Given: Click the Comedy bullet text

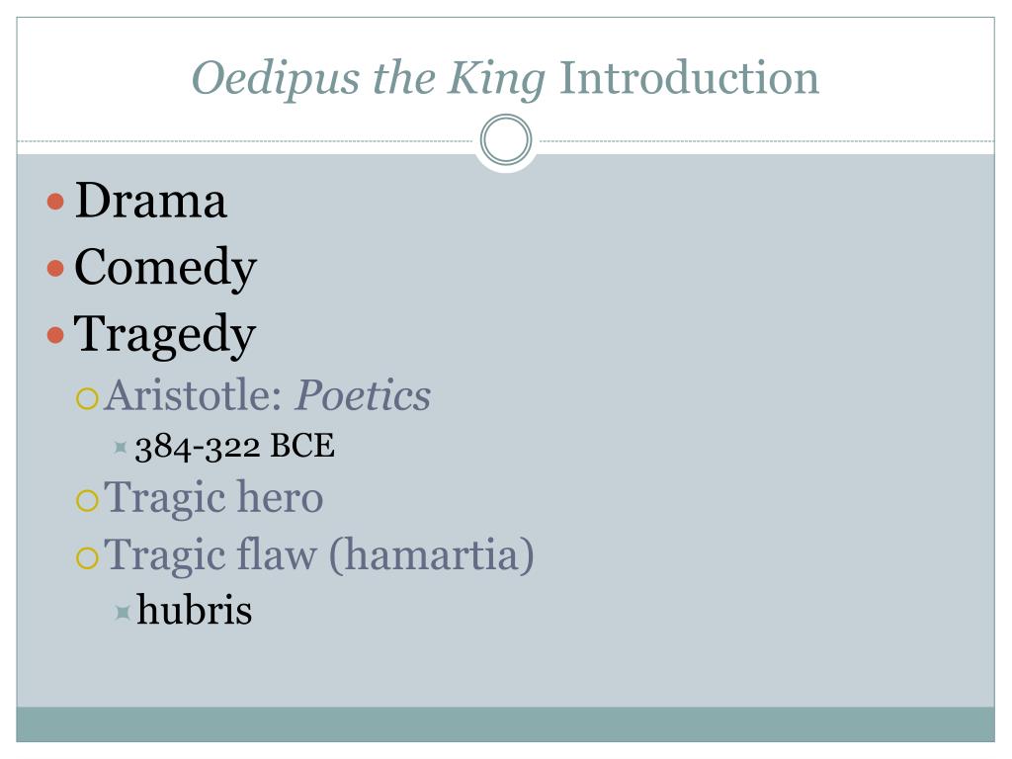Looking at the screenshot, I should click(165, 268).
